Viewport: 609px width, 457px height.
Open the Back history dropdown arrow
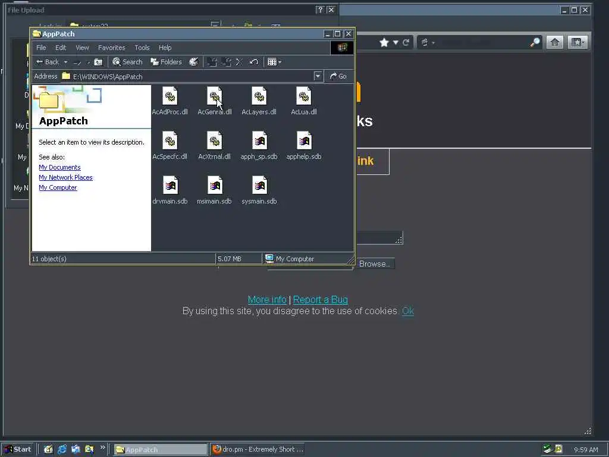click(x=65, y=62)
